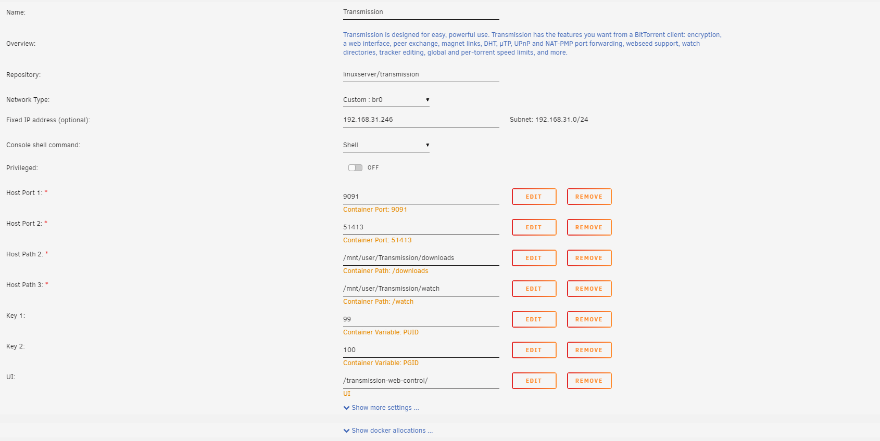Image resolution: width=880 pixels, height=441 pixels.
Task: Click the transmission-web-control UI field
Action: click(421, 381)
